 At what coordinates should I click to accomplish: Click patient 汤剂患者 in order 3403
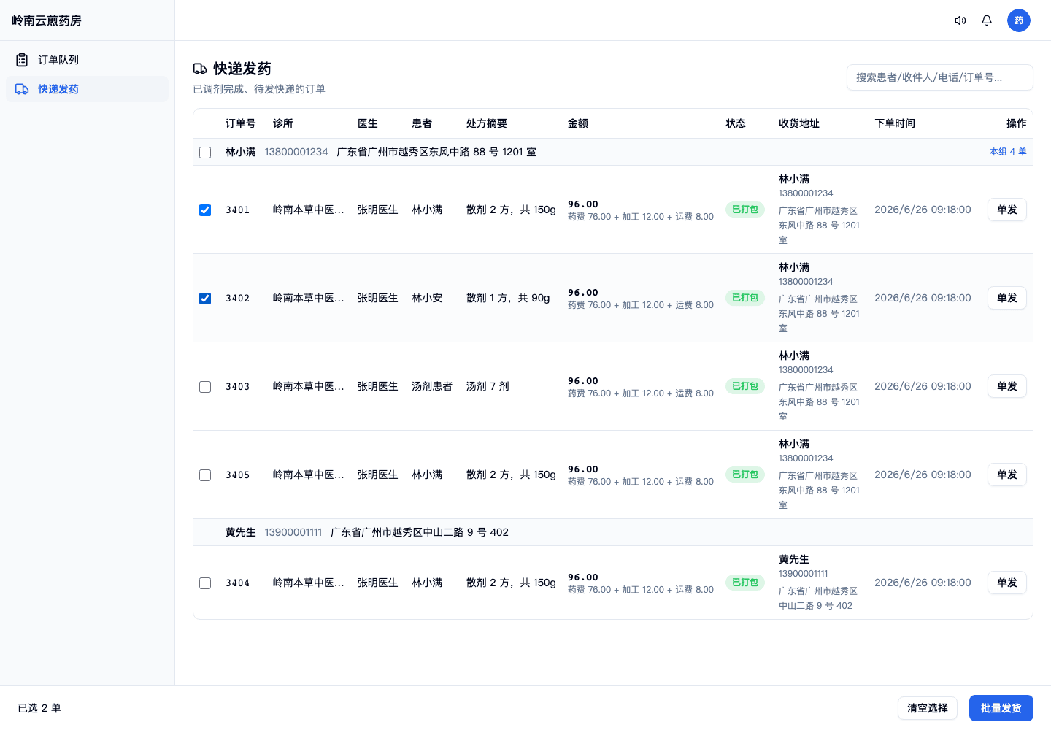[432, 386]
